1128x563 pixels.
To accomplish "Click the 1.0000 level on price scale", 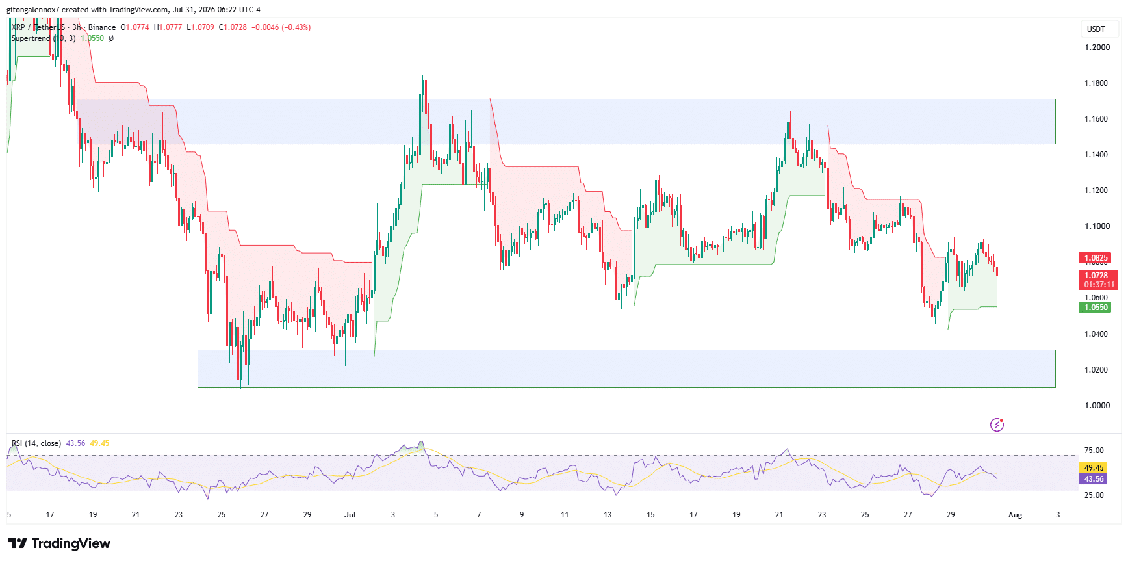I will click(1097, 406).
